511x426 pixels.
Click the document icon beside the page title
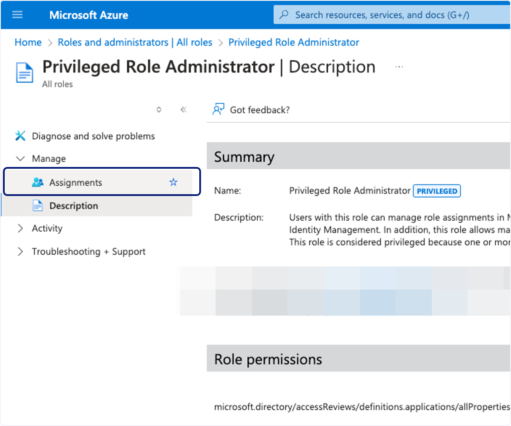(25, 72)
